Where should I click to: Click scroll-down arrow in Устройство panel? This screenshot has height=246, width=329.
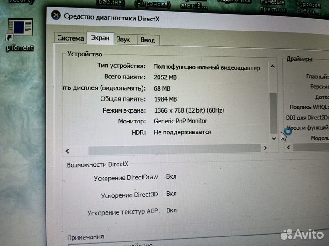274,138
